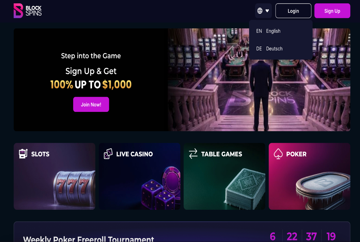Click the Weekly Poker Freeroll Tournament heading

(x=88, y=239)
